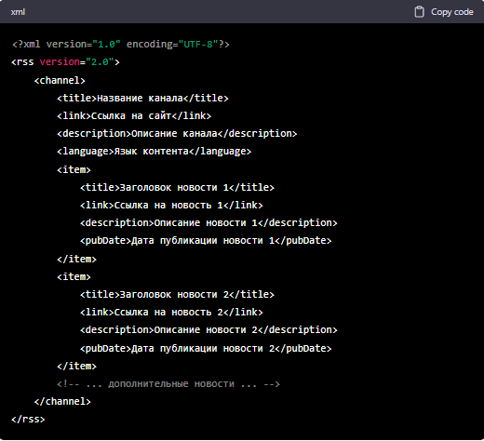
Task: Click the Описание канала description line
Action: [x=177, y=134]
